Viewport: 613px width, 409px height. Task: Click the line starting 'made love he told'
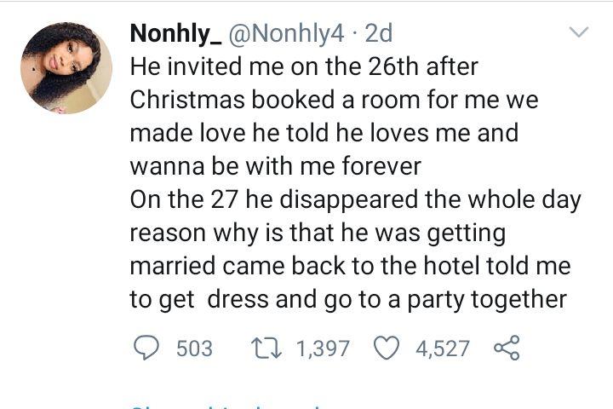coord(324,133)
